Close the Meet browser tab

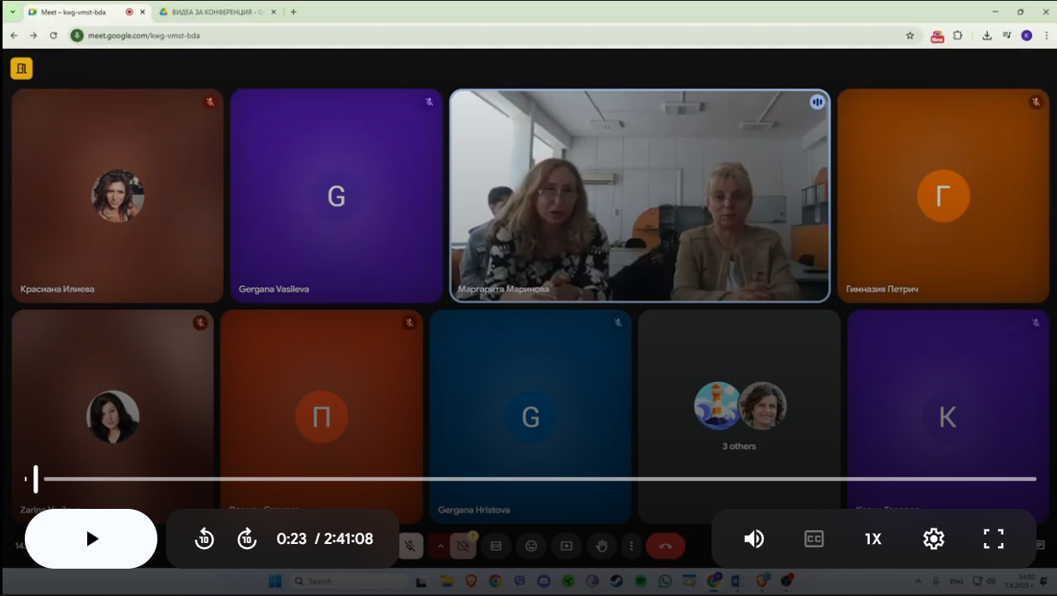pos(142,12)
